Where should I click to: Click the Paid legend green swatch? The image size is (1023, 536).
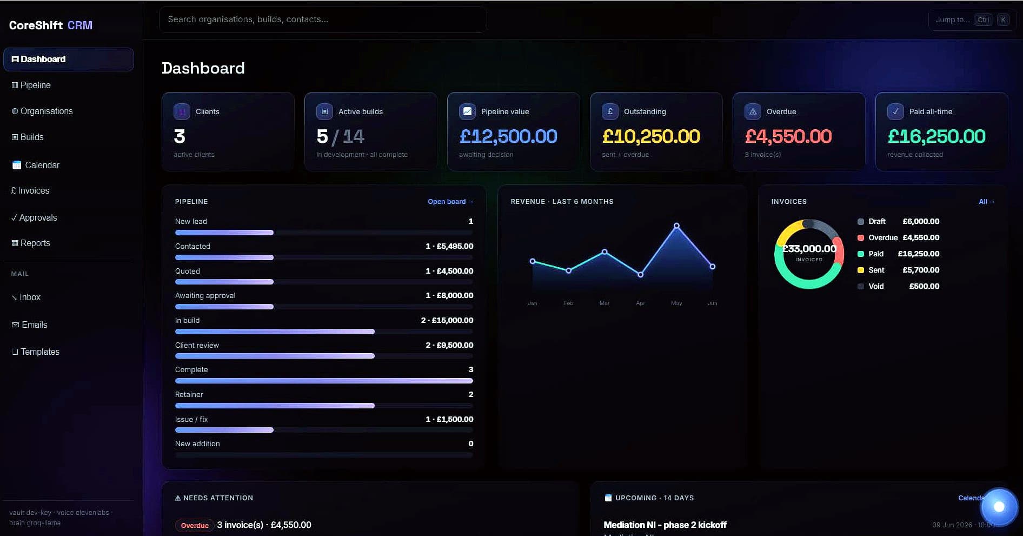coord(861,254)
